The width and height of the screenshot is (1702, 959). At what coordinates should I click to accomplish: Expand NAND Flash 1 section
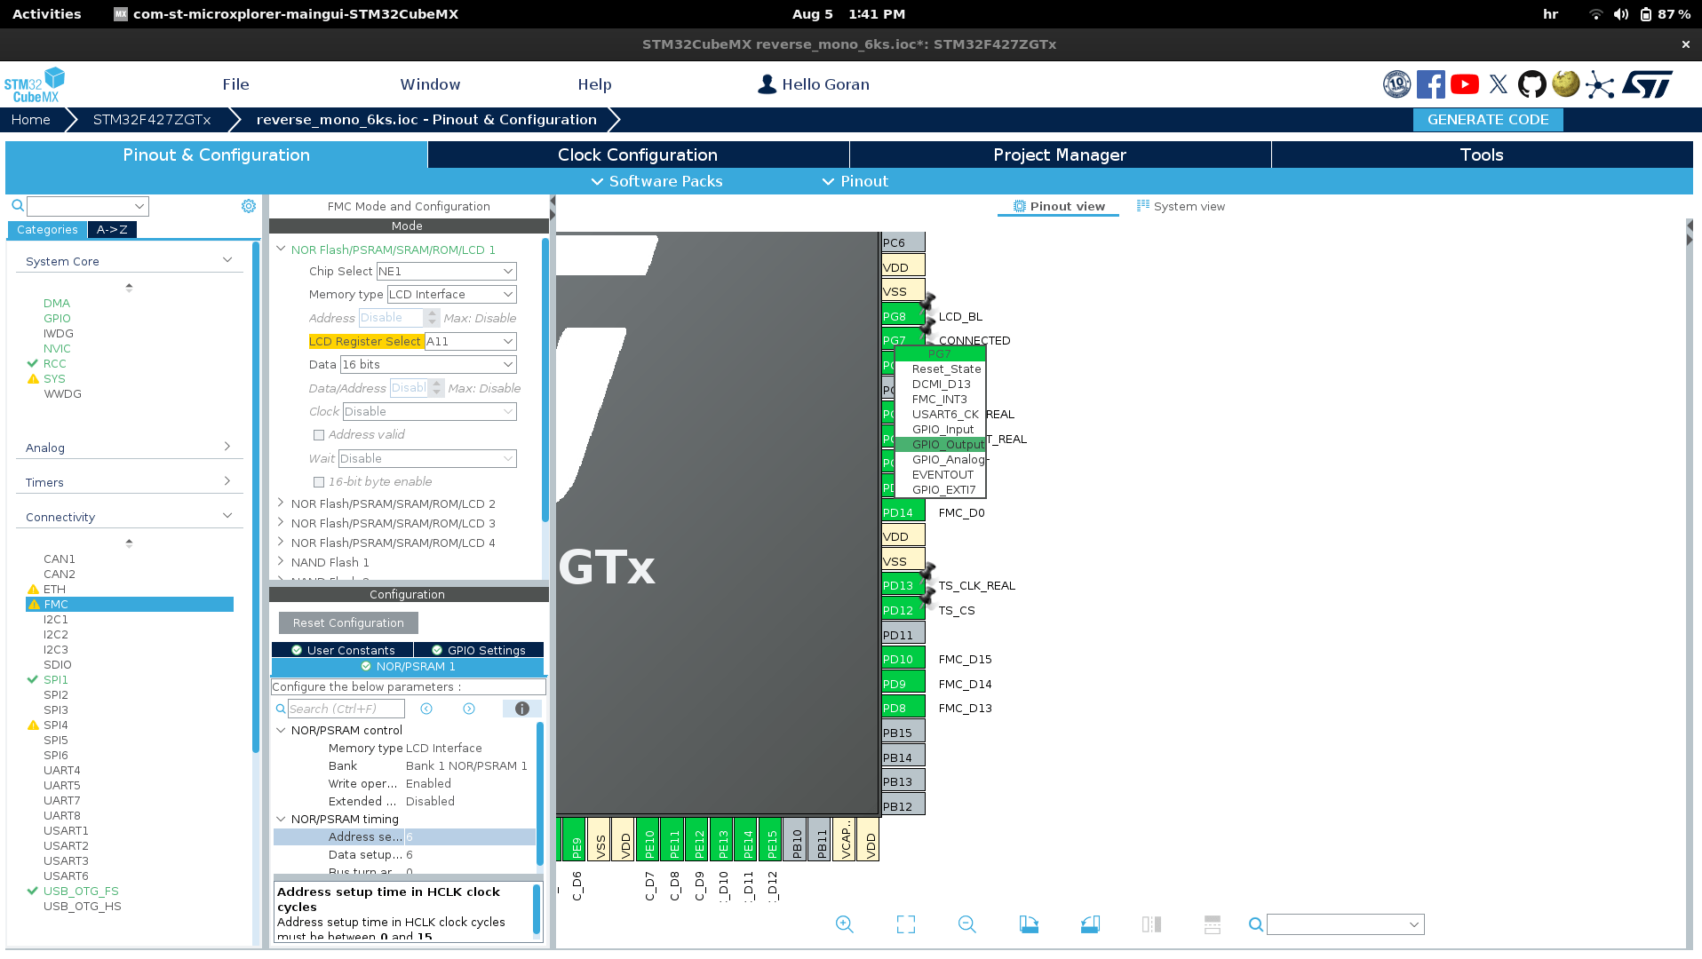(x=281, y=561)
